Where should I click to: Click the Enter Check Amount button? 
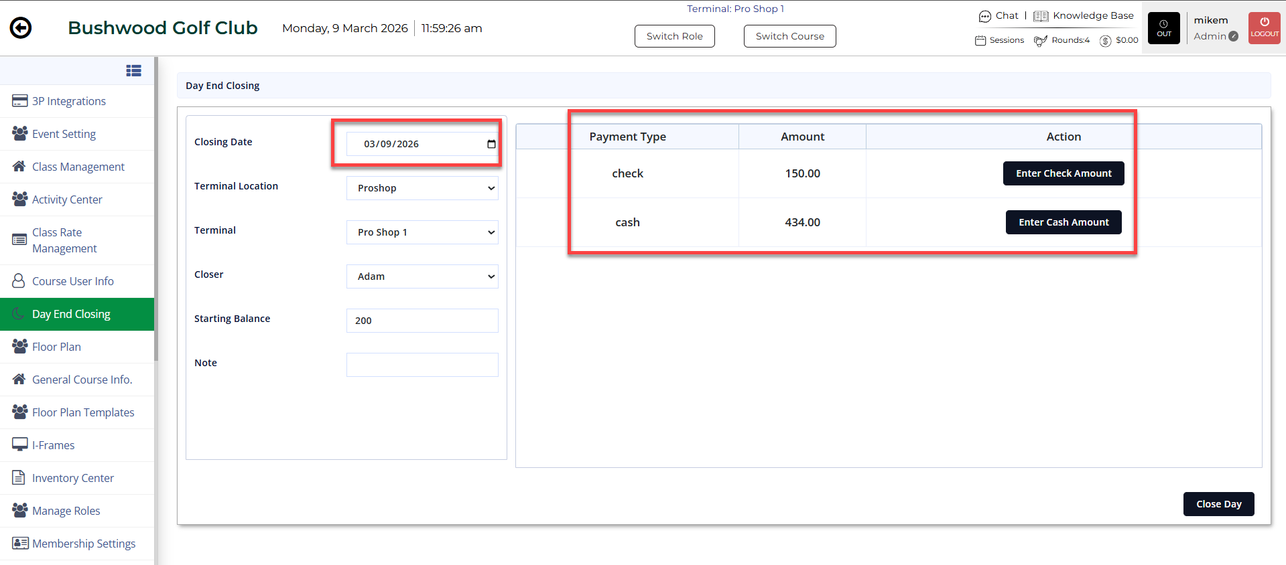pos(1063,173)
